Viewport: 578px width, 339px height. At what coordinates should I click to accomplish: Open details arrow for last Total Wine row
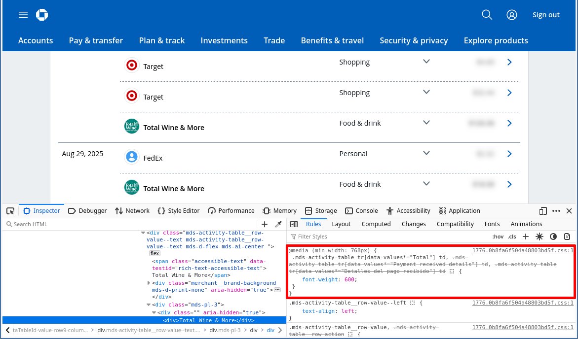click(x=509, y=184)
